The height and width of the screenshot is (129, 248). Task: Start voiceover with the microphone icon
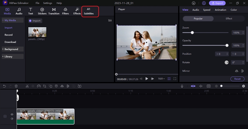tap(182, 86)
